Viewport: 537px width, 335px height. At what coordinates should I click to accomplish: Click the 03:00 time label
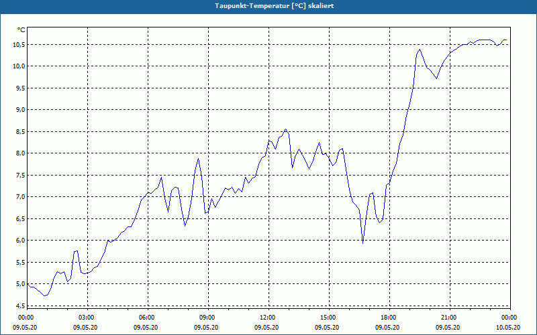88,318
